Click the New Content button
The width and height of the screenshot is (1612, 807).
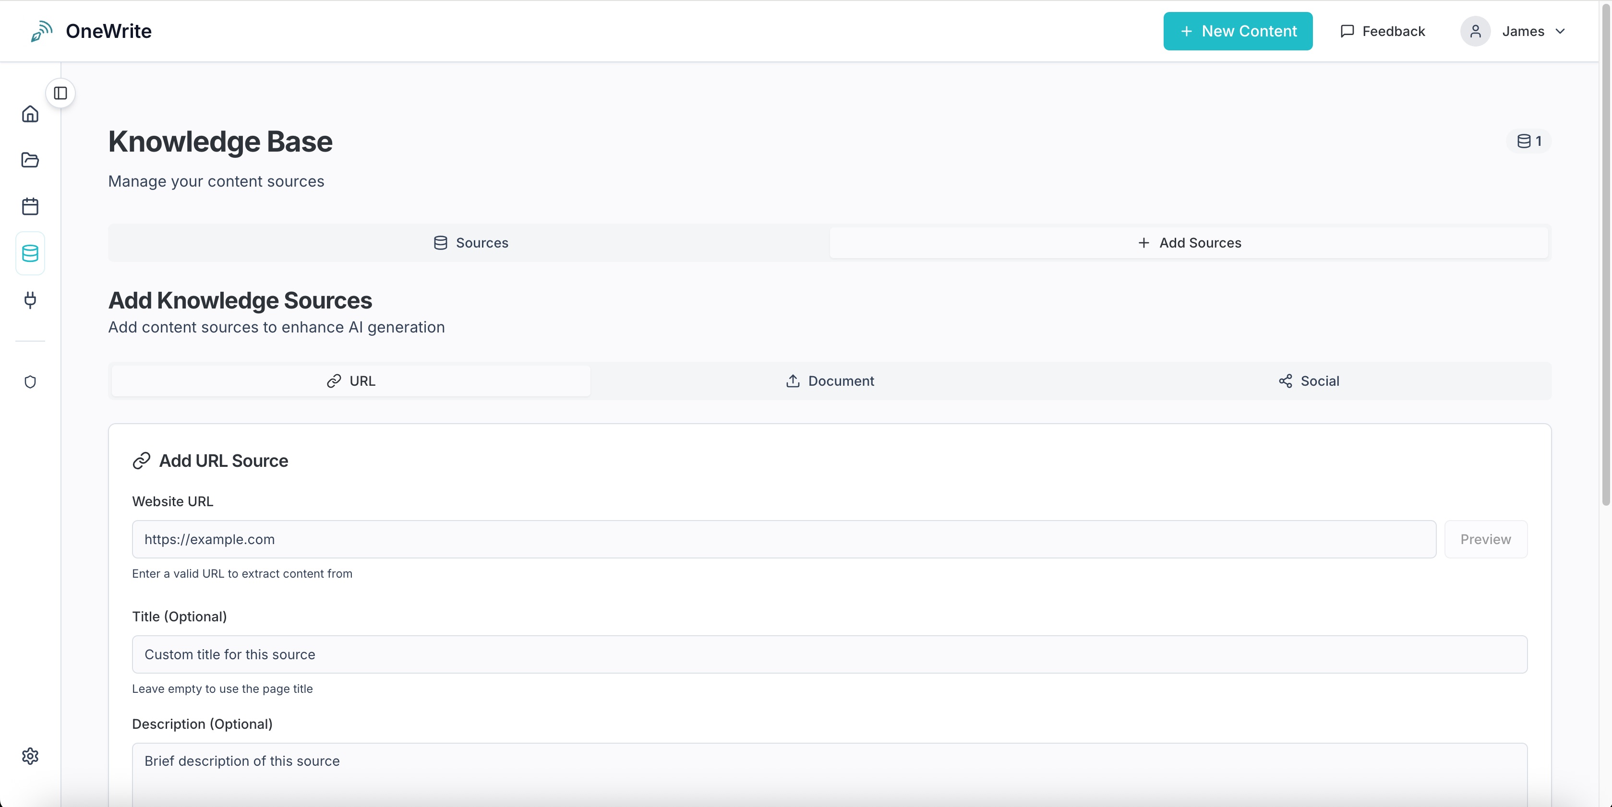pyautogui.click(x=1238, y=31)
